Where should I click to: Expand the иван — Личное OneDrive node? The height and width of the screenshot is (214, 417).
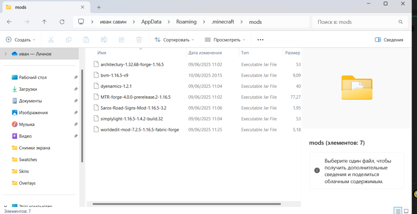point(5,54)
